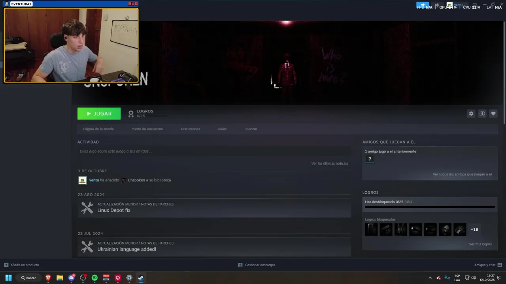Open Página de la tienda tab
Image resolution: width=506 pixels, height=284 pixels.
(x=98, y=129)
